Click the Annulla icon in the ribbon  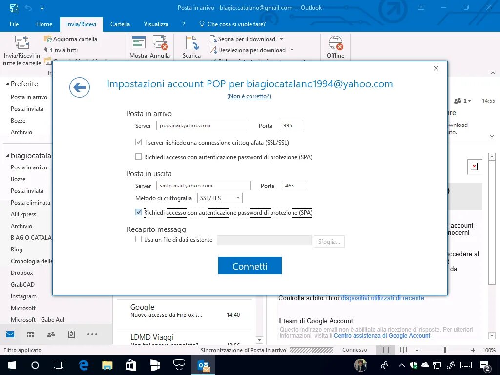click(161, 46)
